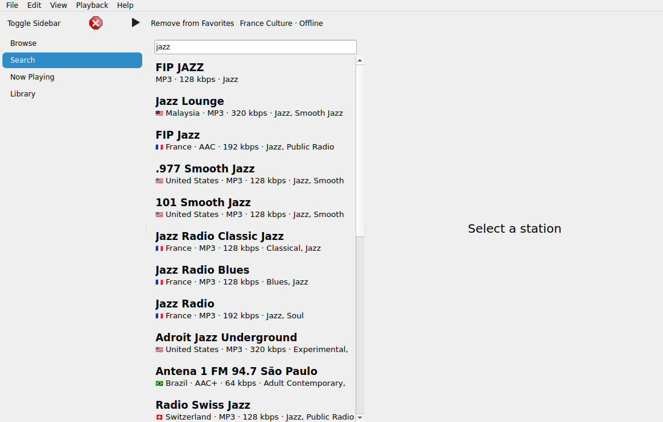
Task: Click scrollbar up arrow in results list
Action: (360, 60)
